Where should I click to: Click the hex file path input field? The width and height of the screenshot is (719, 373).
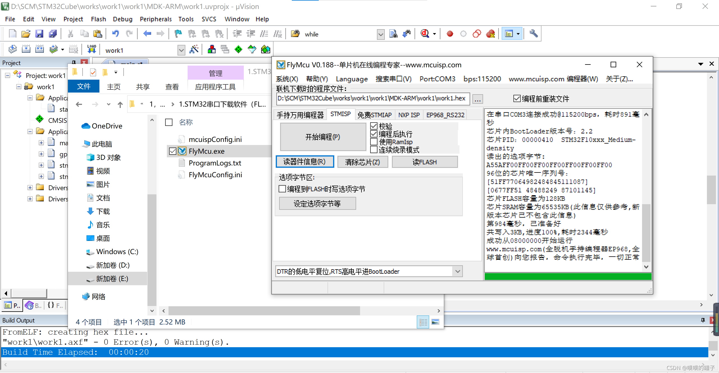click(x=372, y=98)
